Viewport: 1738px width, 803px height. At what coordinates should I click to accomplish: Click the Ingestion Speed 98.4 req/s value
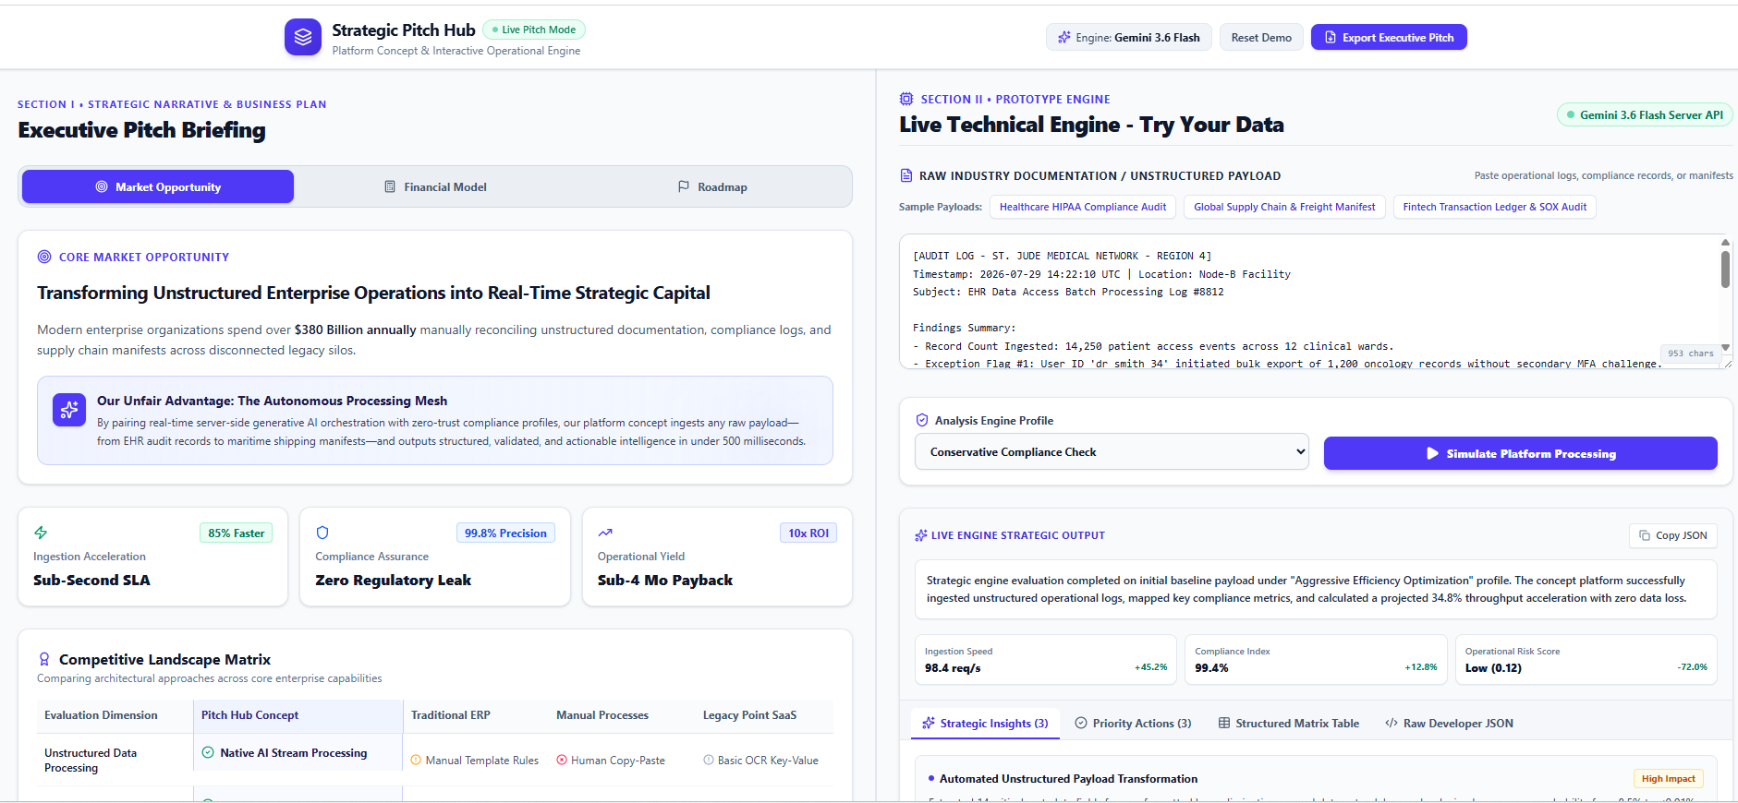pyautogui.click(x=953, y=668)
